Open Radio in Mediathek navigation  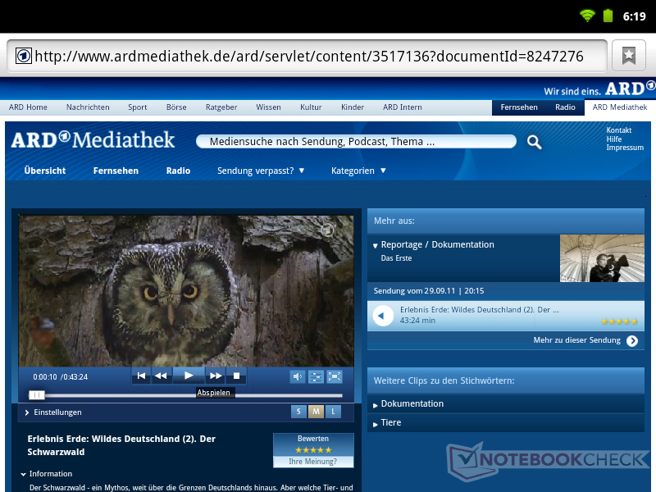(178, 171)
